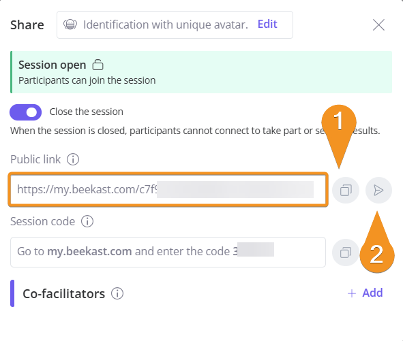403x341 pixels.
Task: Click the Close the session label
Action: click(x=87, y=112)
